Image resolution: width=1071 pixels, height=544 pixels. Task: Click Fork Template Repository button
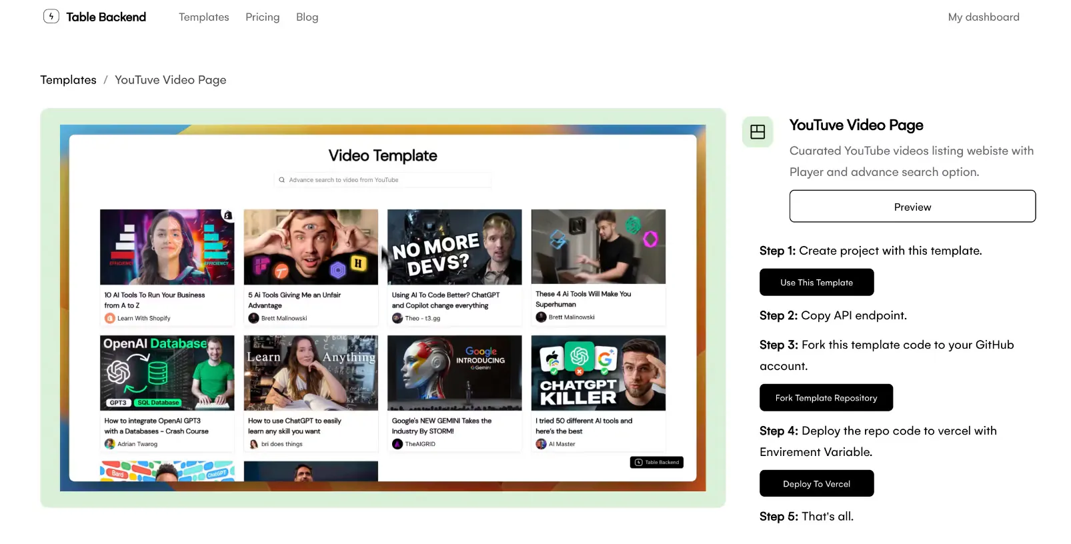pyautogui.click(x=826, y=398)
